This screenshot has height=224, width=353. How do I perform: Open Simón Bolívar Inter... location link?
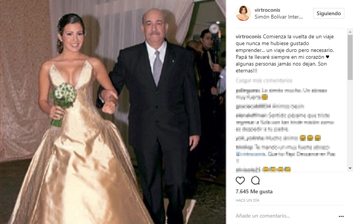point(278,17)
